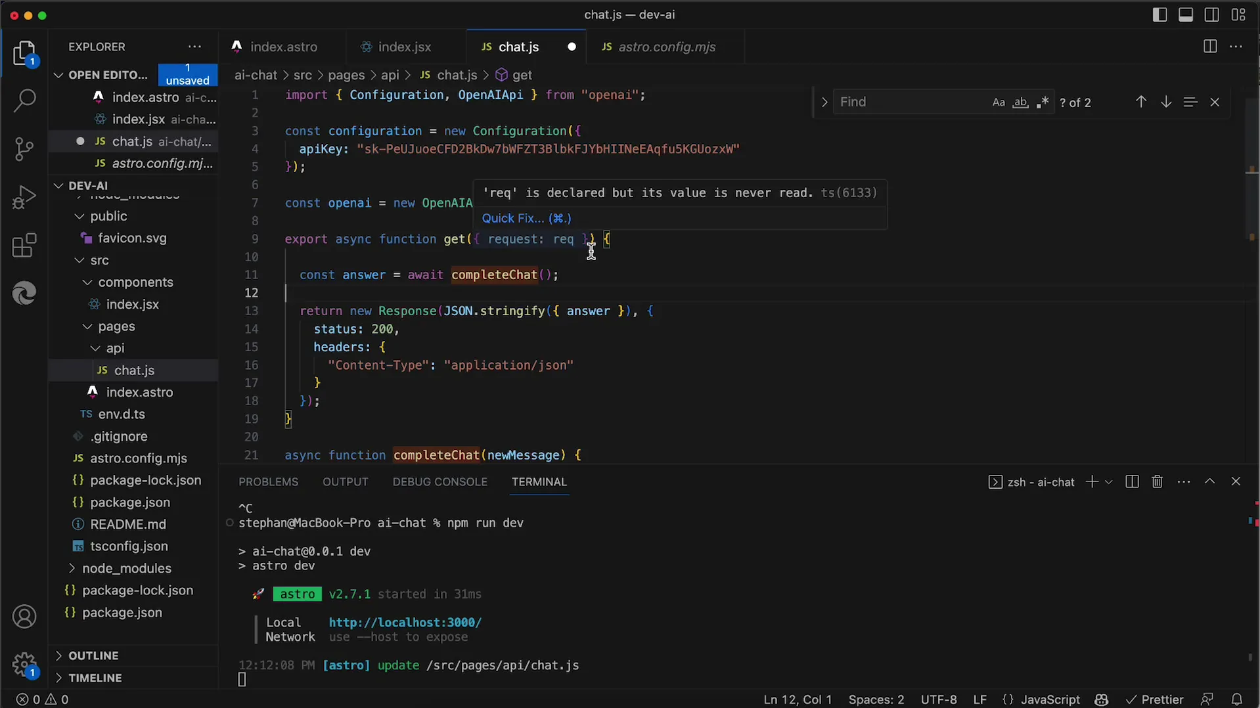Open the Accounts menu icon
The width and height of the screenshot is (1260, 708).
pos(24,617)
